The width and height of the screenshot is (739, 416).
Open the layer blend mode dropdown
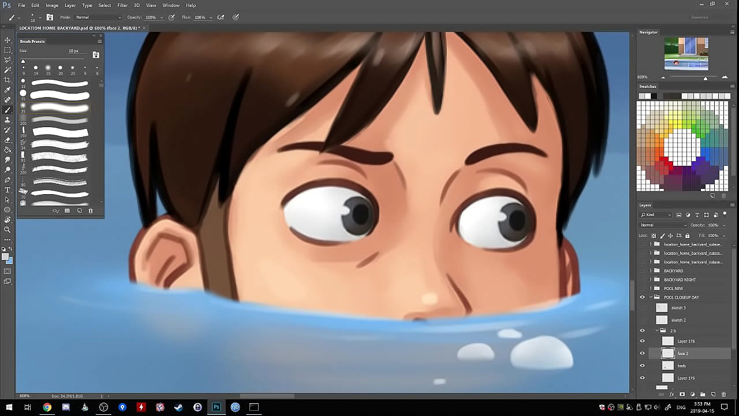(663, 225)
